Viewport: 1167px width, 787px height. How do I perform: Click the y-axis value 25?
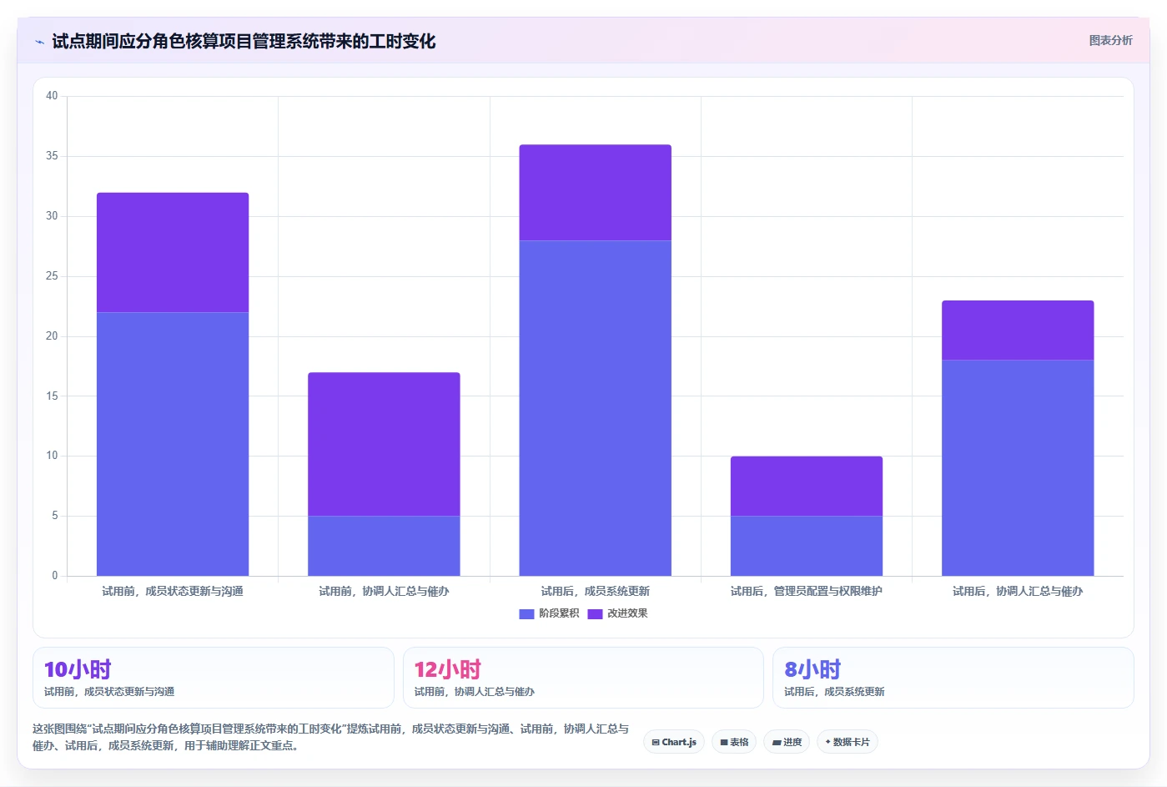[52, 276]
